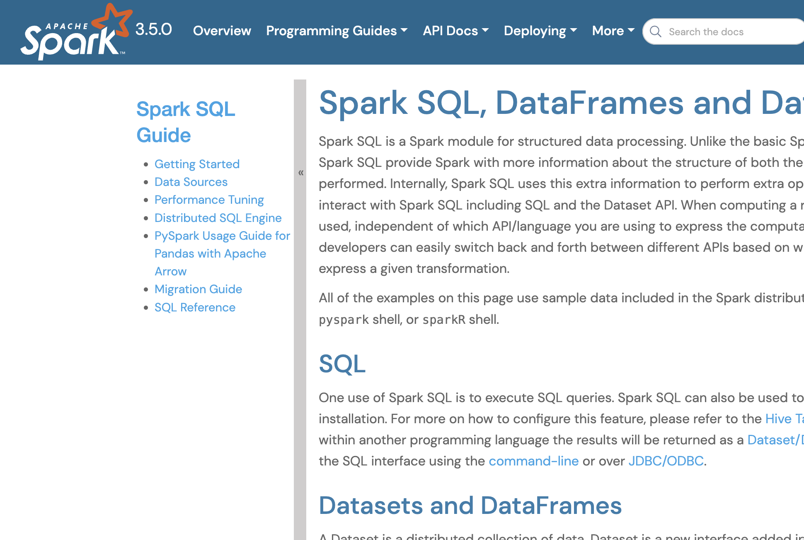Click the search magnifier icon

pyautogui.click(x=655, y=31)
